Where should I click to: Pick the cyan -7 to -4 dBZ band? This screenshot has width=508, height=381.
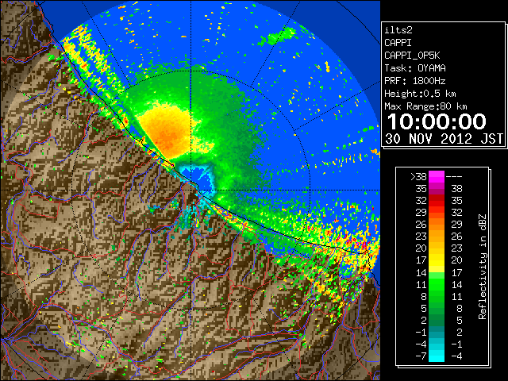pos(437,356)
